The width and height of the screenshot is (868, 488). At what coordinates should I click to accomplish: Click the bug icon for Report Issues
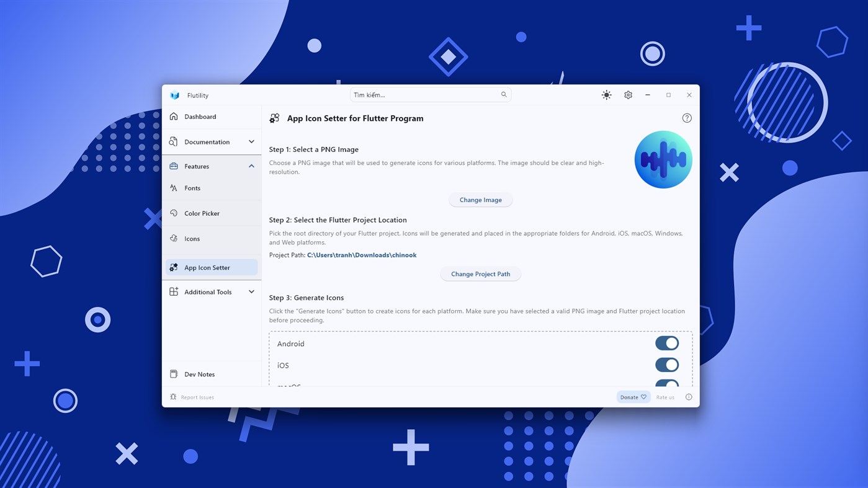point(173,397)
